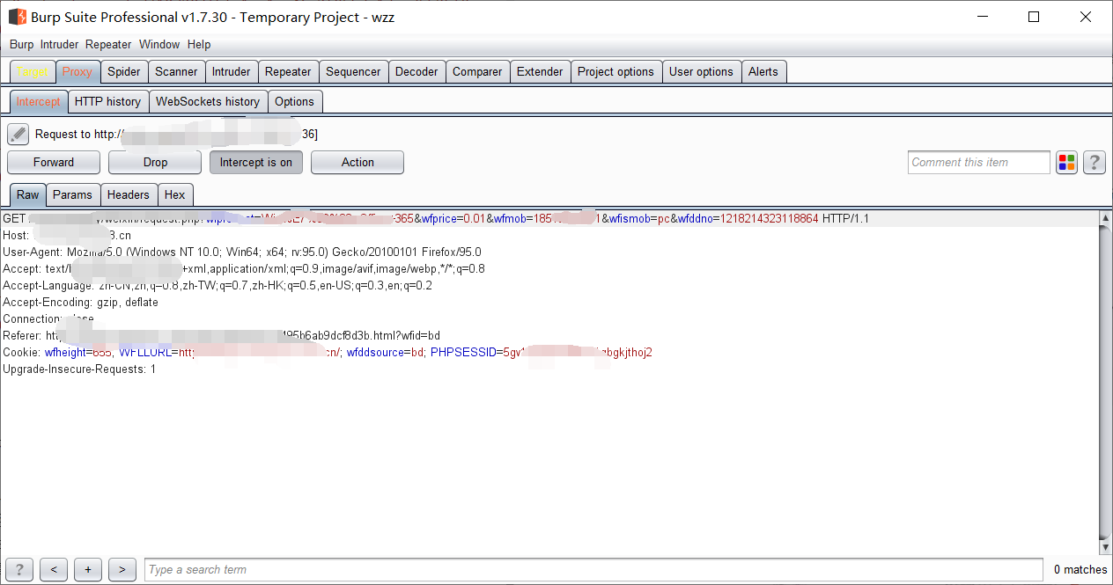
Task: Open the highlight color picker
Action: pos(1066,162)
